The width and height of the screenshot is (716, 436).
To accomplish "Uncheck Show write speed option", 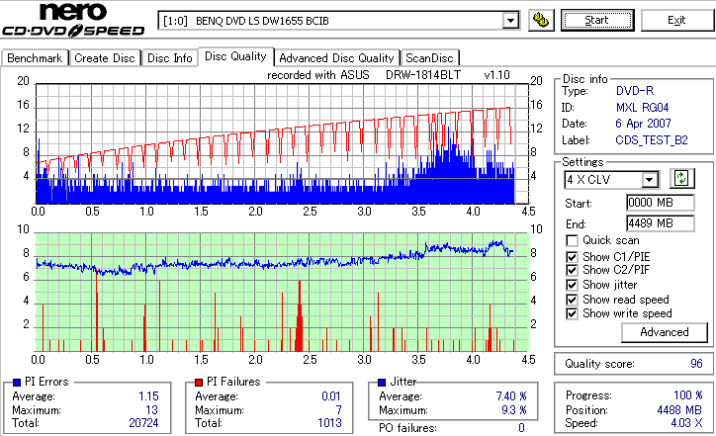I will pyautogui.click(x=572, y=313).
